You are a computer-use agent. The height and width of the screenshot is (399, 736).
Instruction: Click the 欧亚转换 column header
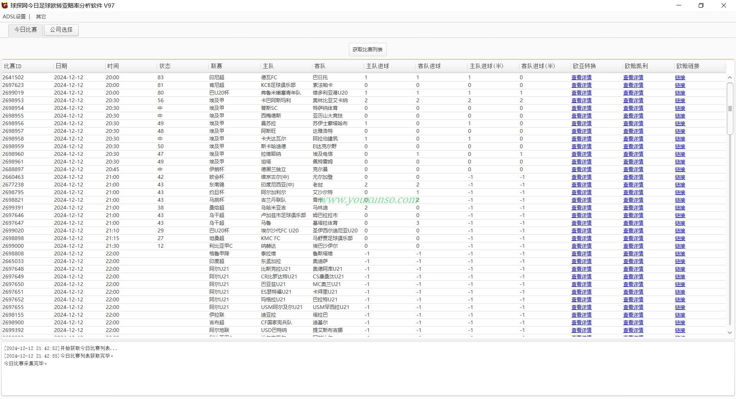click(x=596, y=66)
